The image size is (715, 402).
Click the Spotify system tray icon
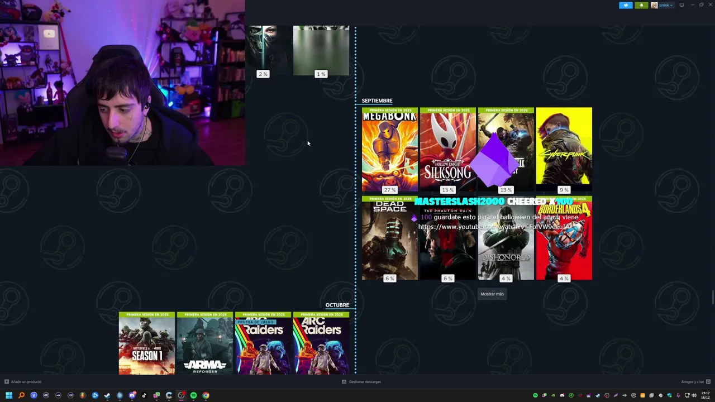(535, 395)
